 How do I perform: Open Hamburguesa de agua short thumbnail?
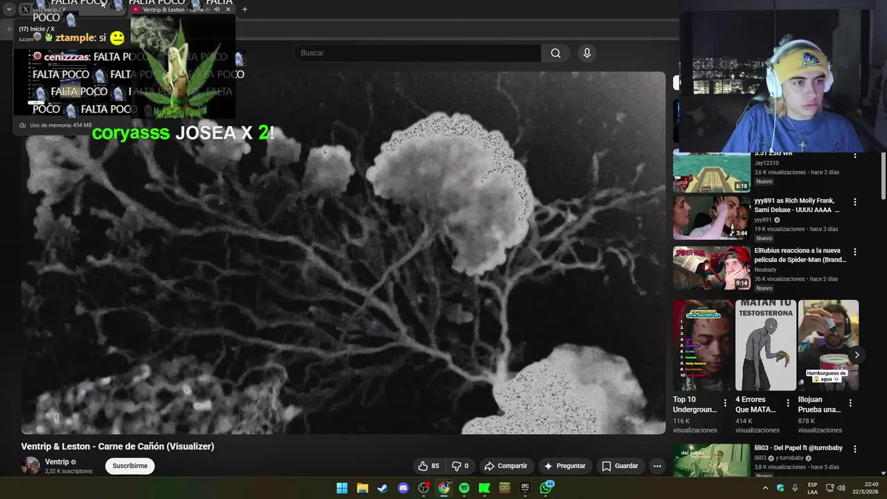(828, 345)
